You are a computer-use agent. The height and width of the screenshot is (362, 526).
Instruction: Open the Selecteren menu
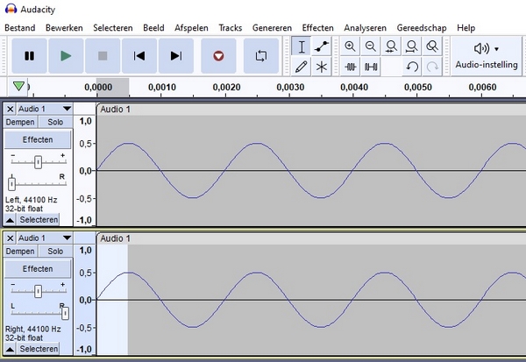point(113,28)
